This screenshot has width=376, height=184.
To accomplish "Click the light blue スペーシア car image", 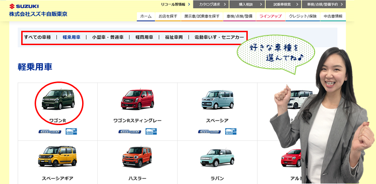I will (x=217, y=100).
